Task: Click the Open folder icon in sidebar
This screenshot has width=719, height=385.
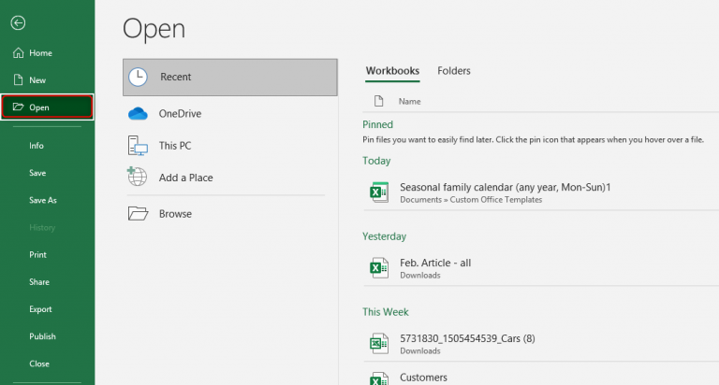Action: pos(18,107)
